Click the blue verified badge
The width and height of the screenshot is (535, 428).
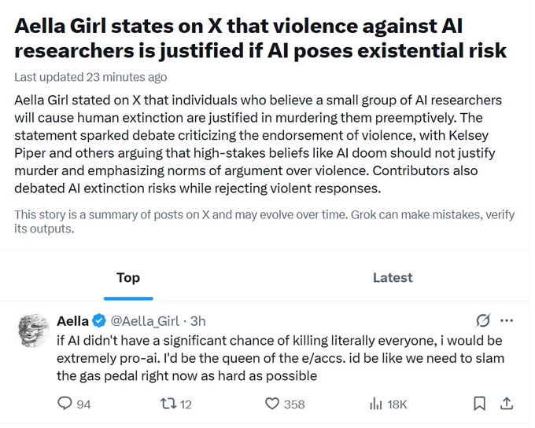(99, 320)
